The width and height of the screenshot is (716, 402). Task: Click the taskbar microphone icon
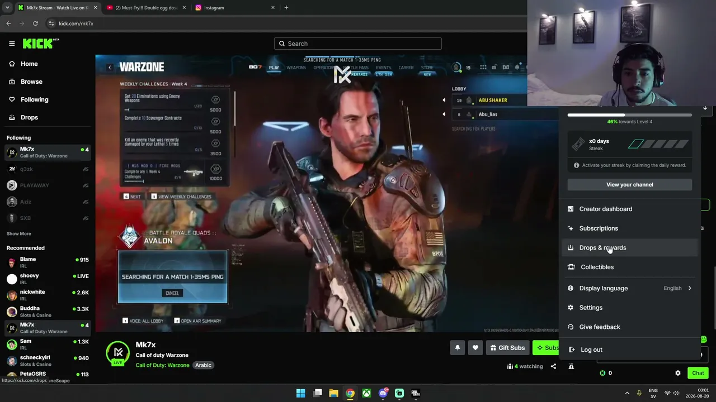click(639, 393)
